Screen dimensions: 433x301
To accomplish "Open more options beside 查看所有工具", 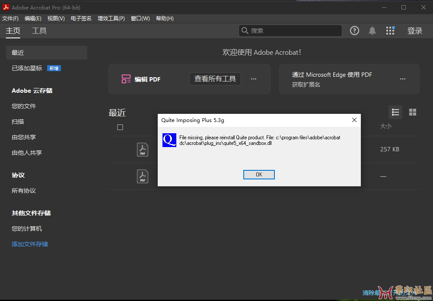I will 254,79.
